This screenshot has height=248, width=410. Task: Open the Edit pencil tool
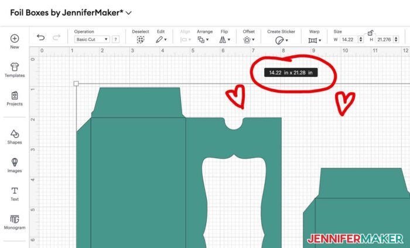tap(159, 40)
